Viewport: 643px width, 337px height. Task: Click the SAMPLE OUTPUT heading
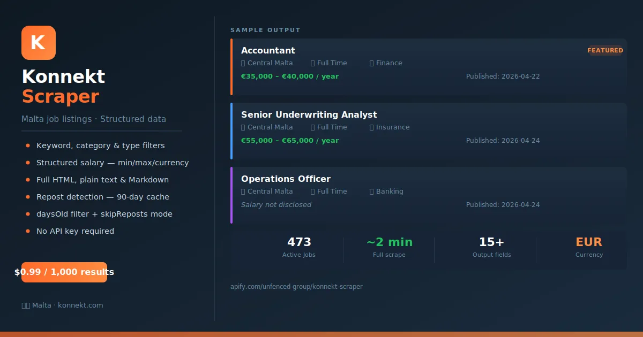coord(265,30)
